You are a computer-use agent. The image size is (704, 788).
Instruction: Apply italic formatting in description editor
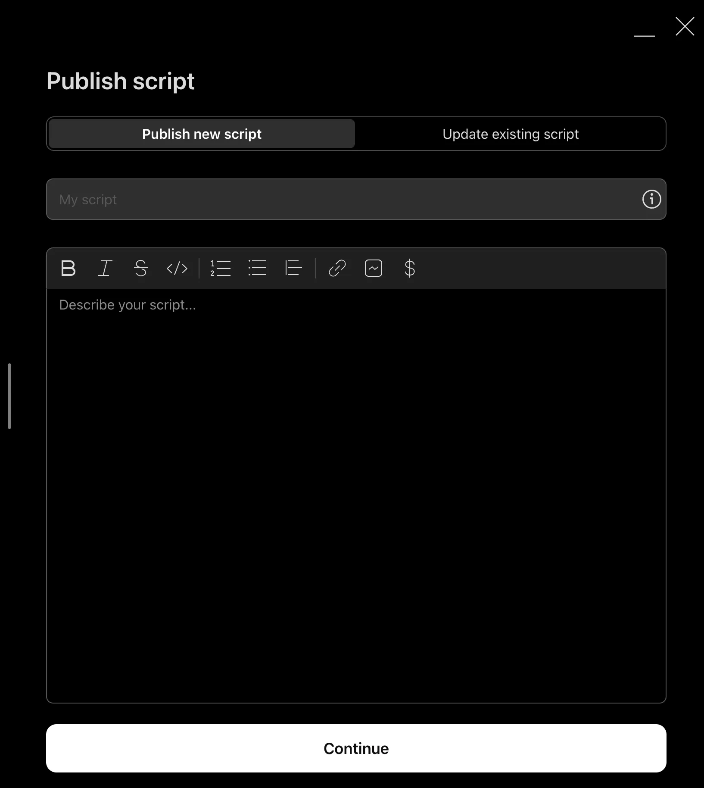point(105,268)
